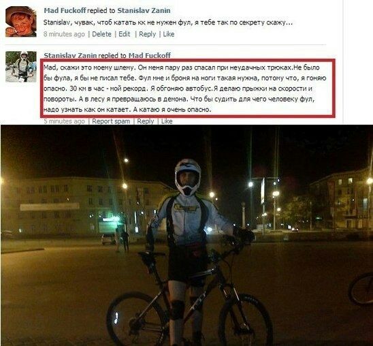Image resolution: width=373 pixels, height=346 pixels.
Task: Click the parked car in the night photo
Action: click(x=109, y=239)
